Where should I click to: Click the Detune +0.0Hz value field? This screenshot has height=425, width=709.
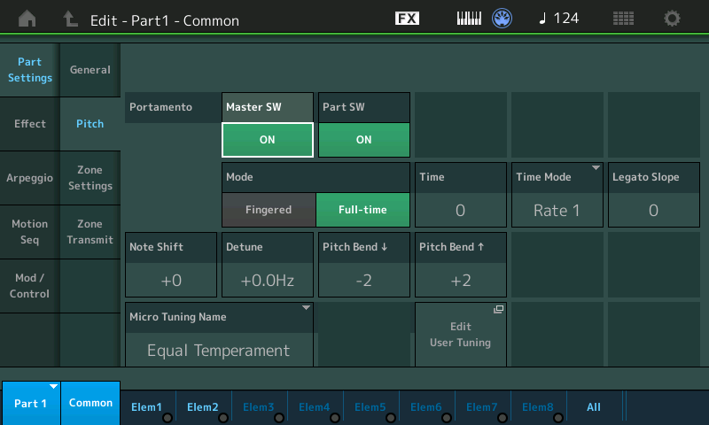[268, 281]
